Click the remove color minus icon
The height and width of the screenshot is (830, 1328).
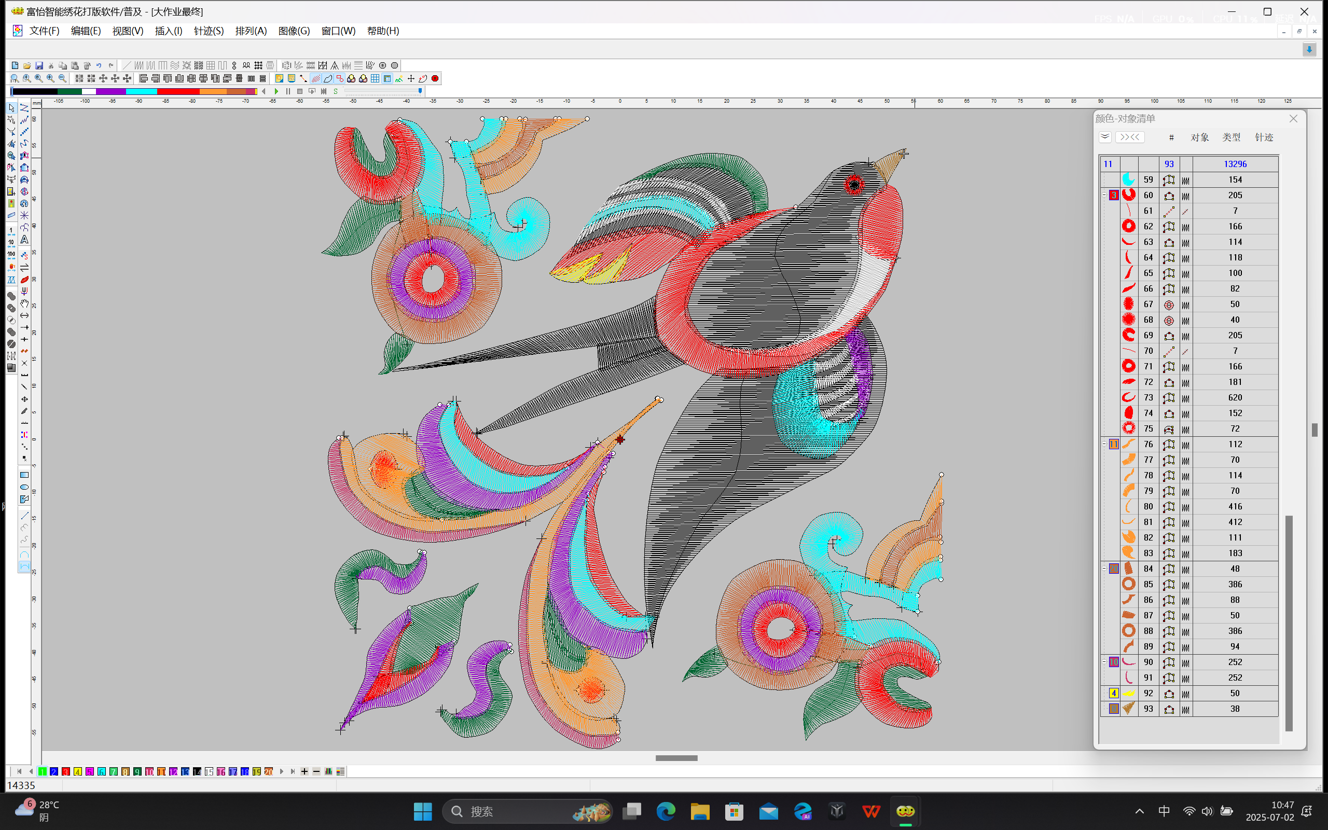tap(316, 771)
